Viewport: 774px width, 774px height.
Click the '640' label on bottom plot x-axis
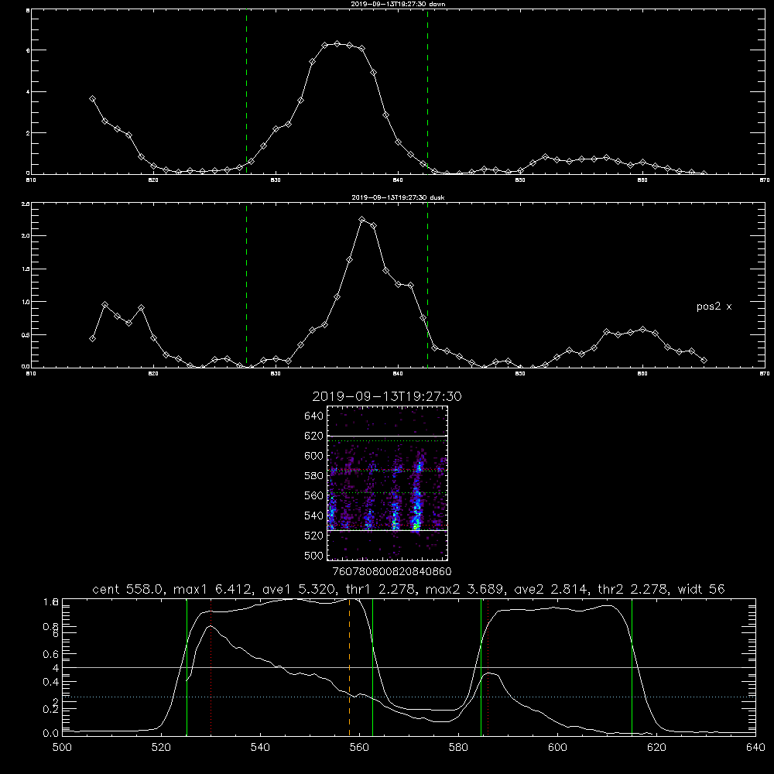(x=755, y=748)
